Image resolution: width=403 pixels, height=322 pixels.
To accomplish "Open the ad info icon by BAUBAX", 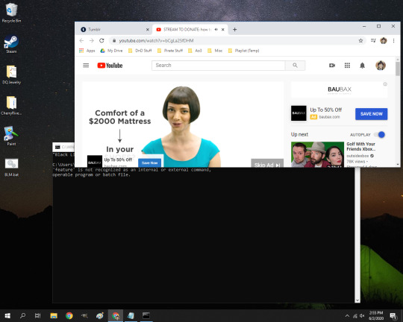I will tap(385, 84).
